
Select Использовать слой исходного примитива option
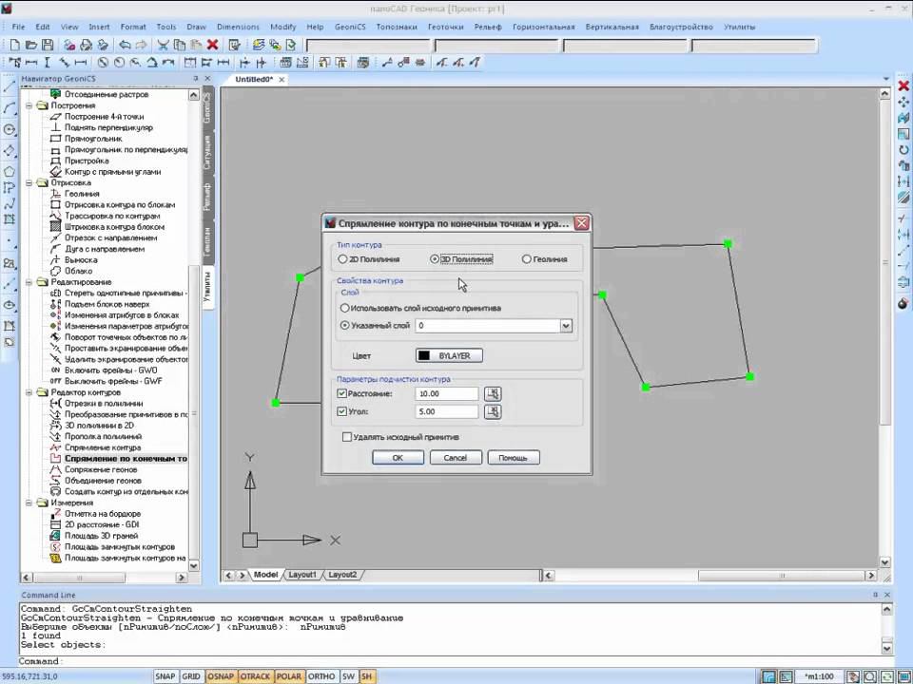(344, 308)
